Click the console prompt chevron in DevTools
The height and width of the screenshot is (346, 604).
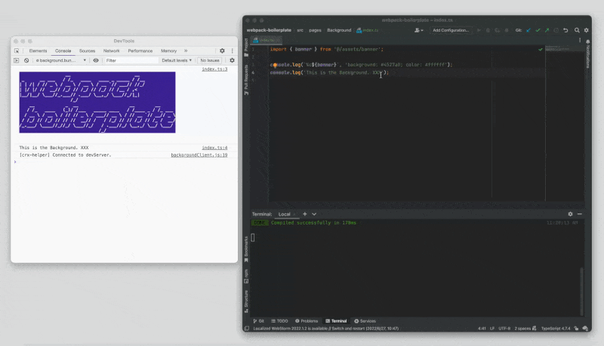click(x=15, y=162)
